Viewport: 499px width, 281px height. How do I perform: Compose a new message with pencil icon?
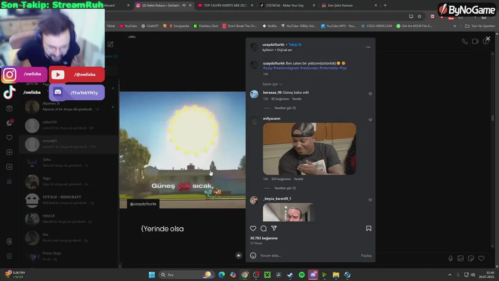tap(110, 44)
